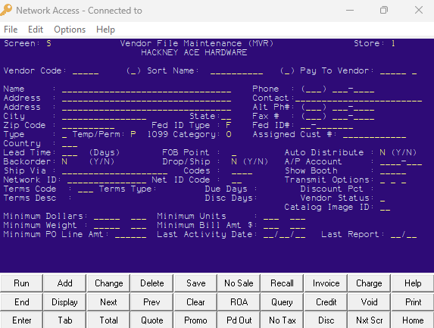This screenshot has width=434, height=328.
Task: Click the Credit button
Action: 326,302
